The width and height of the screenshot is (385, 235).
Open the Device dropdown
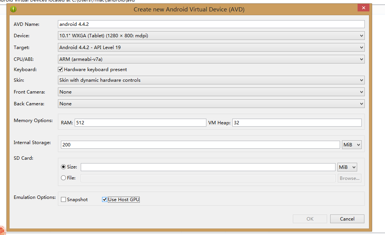pyautogui.click(x=211, y=36)
